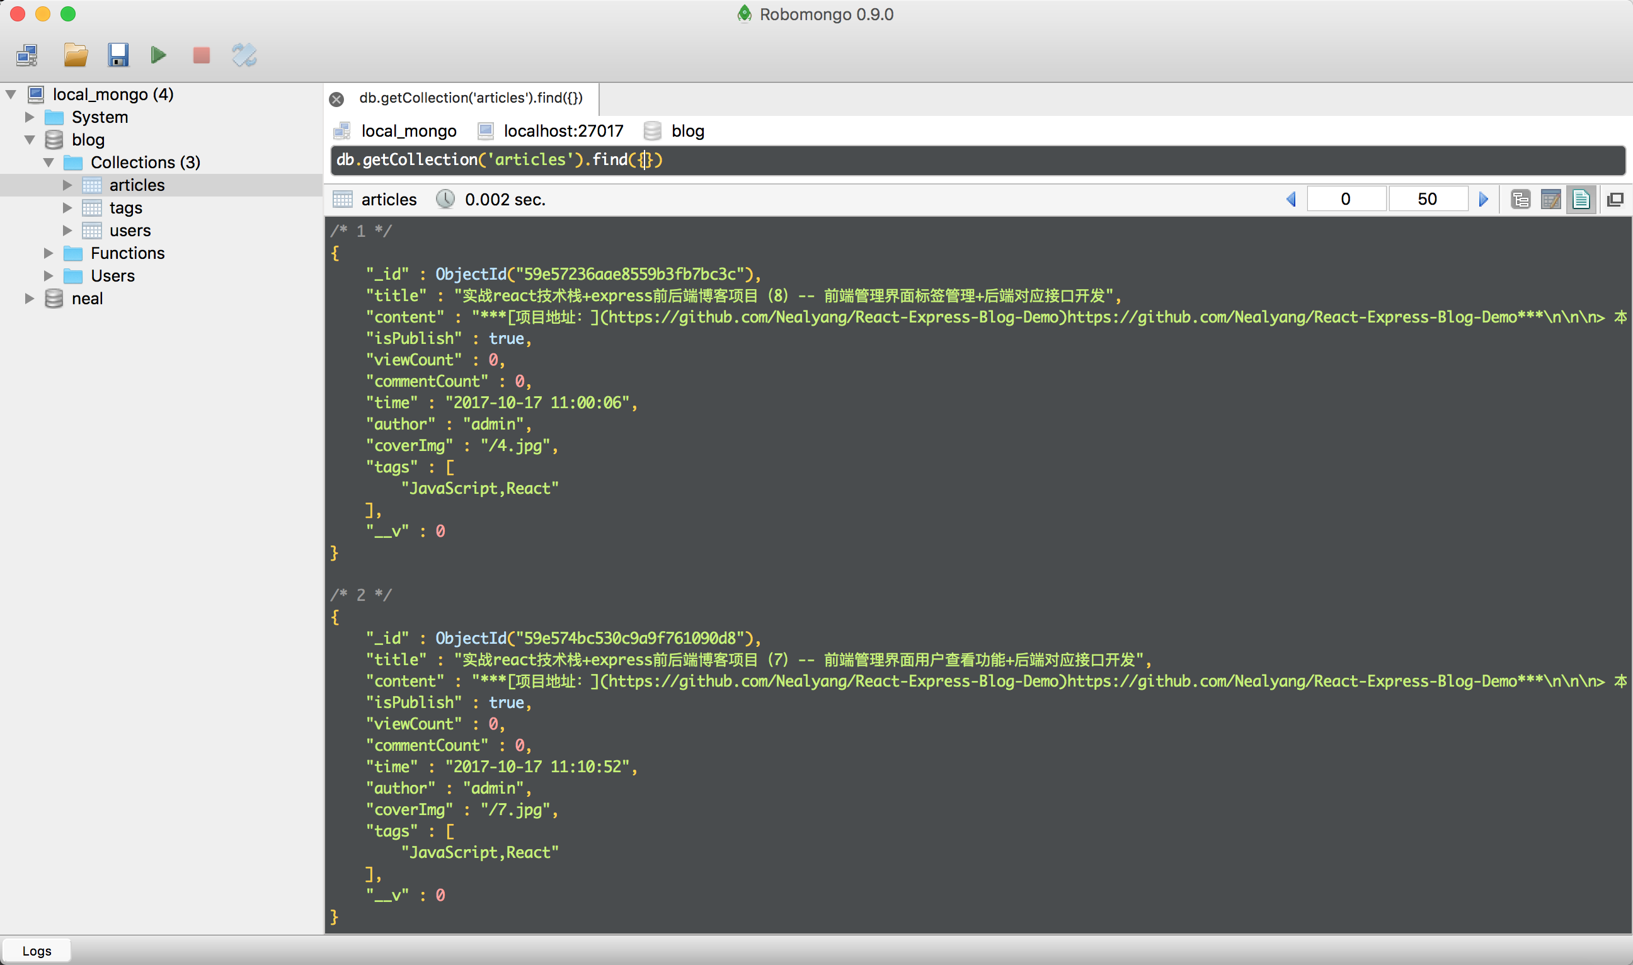Save script with the floppy disk icon
This screenshot has height=965, width=1633.
click(x=118, y=55)
